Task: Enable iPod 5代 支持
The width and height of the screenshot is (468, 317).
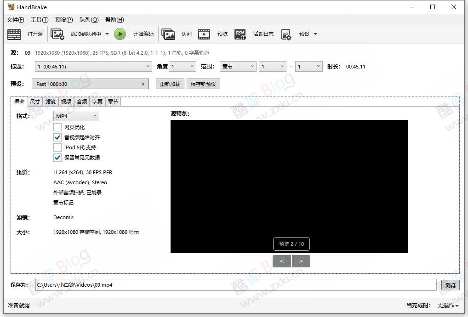Action: [x=57, y=147]
